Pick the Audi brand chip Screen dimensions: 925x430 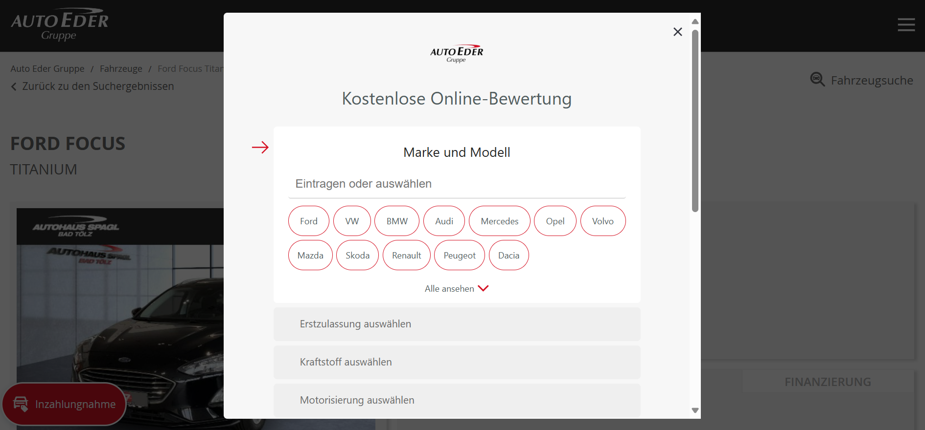(x=444, y=221)
